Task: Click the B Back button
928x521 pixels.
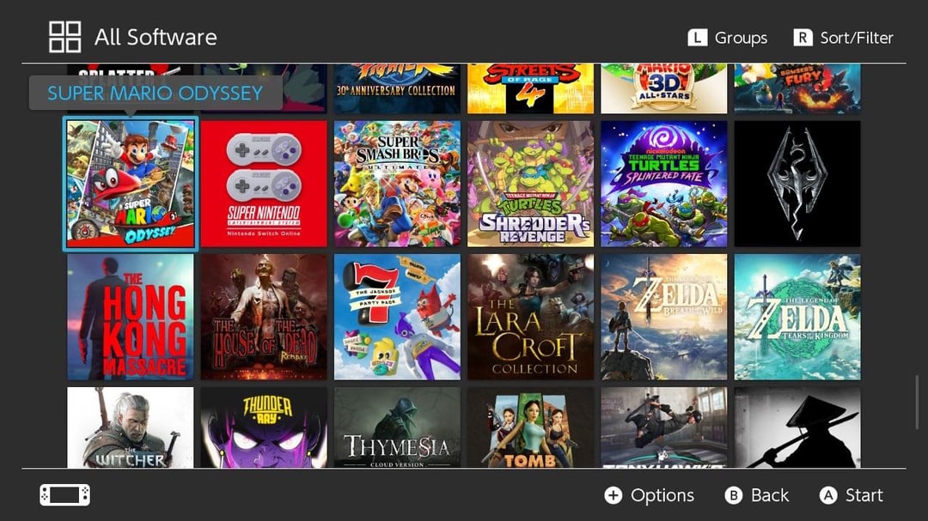Action: tap(757, 495)
